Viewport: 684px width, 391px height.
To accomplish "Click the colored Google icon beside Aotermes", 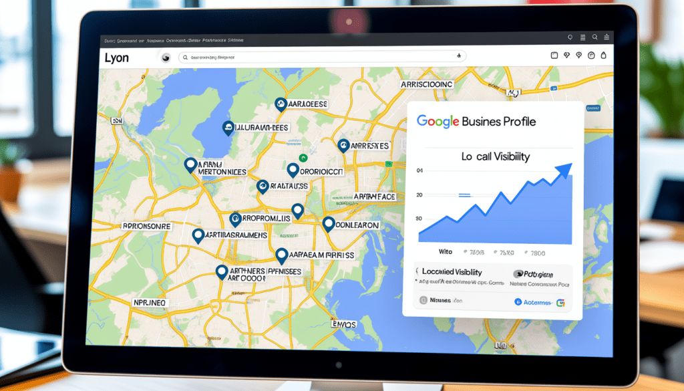I will click(x=560, y=303).
